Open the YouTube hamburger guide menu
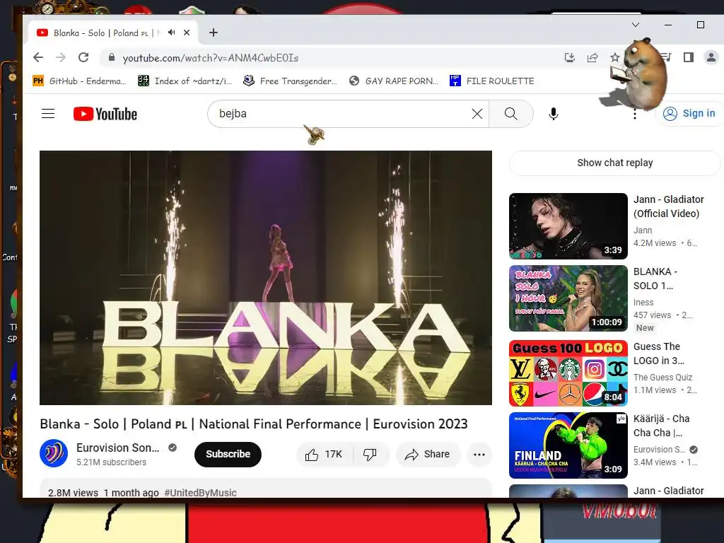This screenshot has height=543, width=724. point(48,114)
